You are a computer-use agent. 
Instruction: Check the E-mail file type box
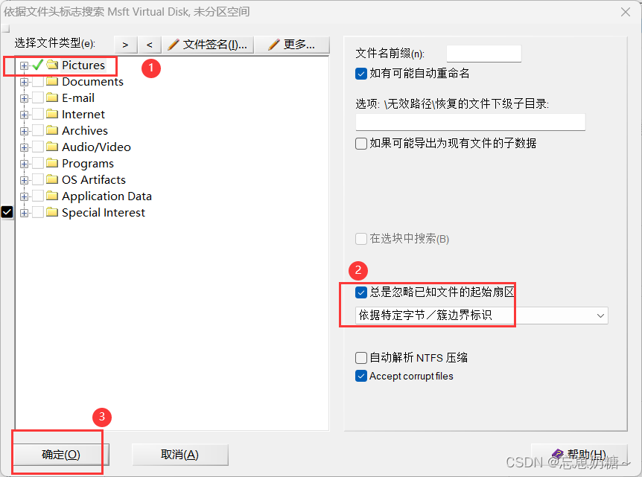click(38, 97)
